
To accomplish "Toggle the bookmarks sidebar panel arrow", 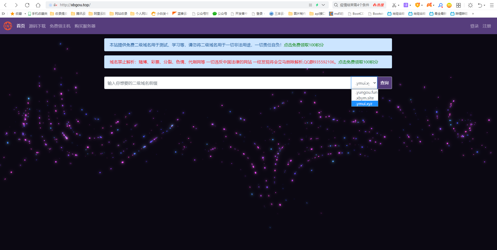I will [3, 13].
